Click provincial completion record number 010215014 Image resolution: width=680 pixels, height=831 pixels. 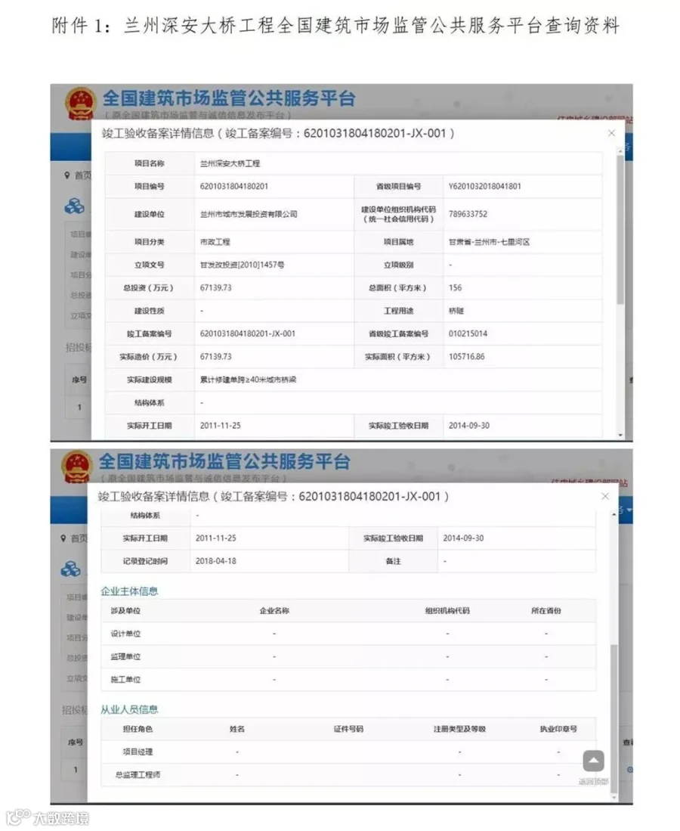click(468, 333)
